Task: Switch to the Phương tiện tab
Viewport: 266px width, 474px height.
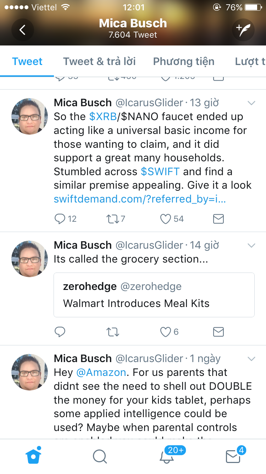Action: point(183,61)
